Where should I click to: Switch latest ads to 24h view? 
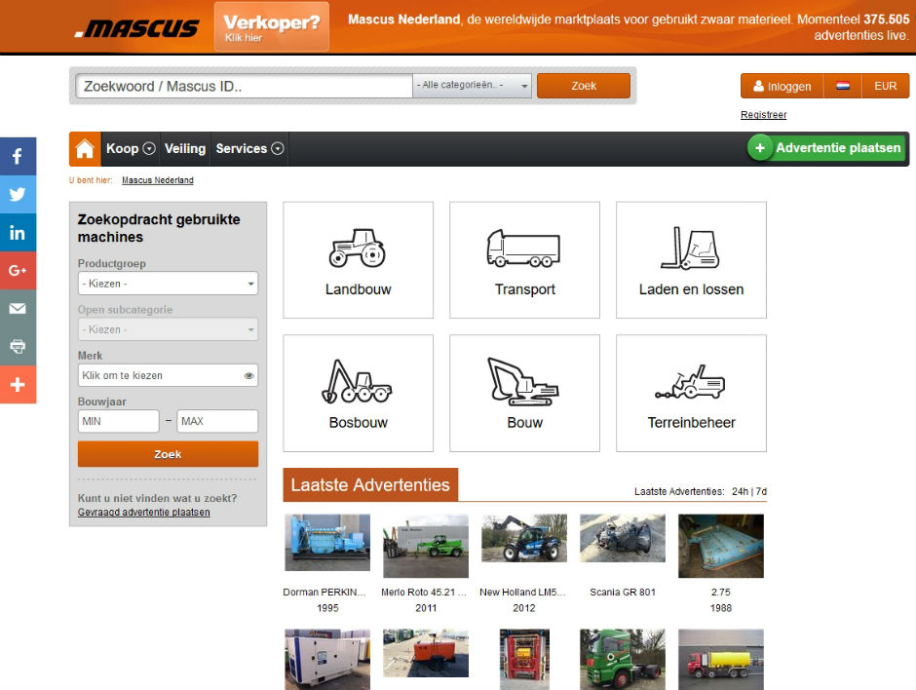(741, 491)
